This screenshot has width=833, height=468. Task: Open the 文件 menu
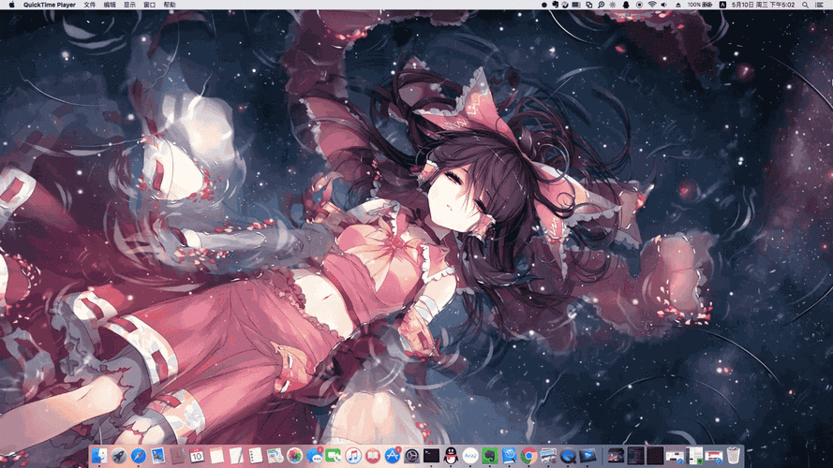click(89, 5)
